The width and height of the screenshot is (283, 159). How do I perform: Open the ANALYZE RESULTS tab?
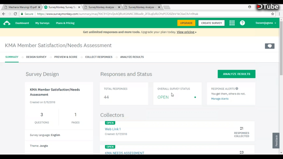132,57
